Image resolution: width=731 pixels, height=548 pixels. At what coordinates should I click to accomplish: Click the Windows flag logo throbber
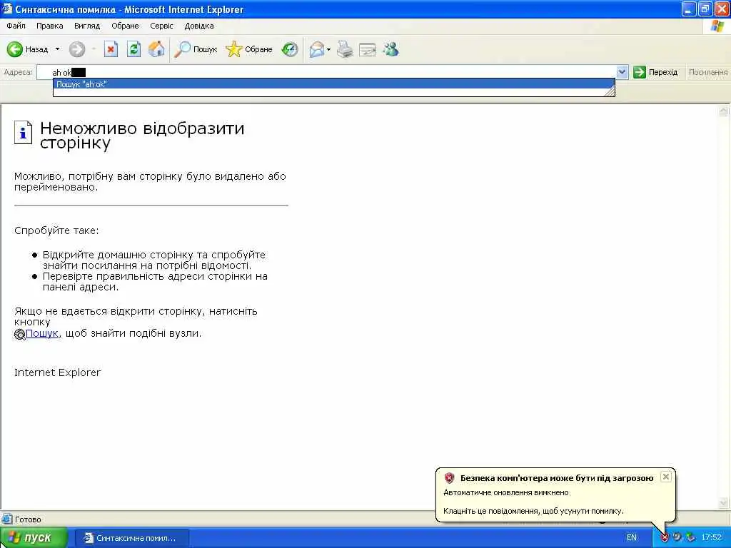tap(717, 26)
